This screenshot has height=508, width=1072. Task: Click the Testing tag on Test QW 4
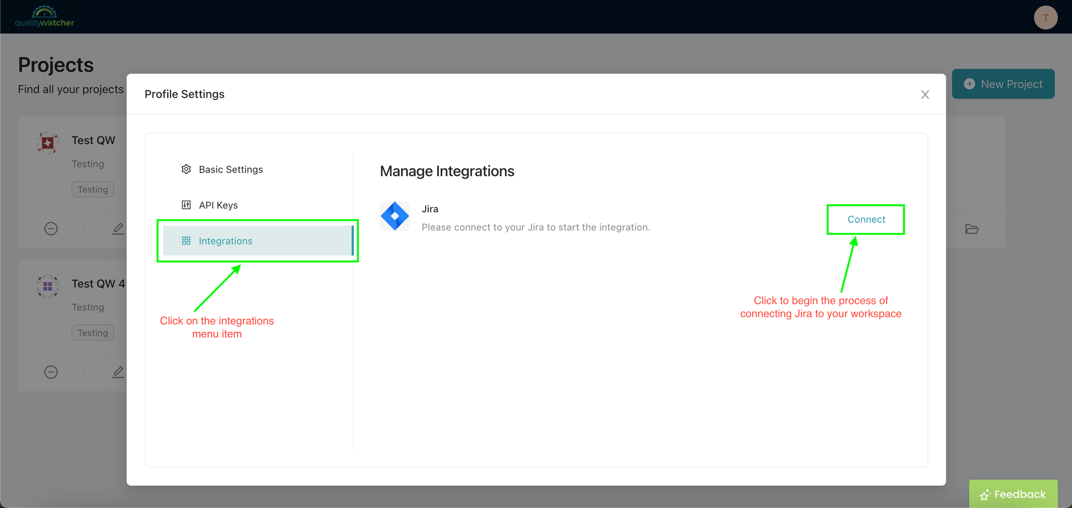click(x=93, y=333)
